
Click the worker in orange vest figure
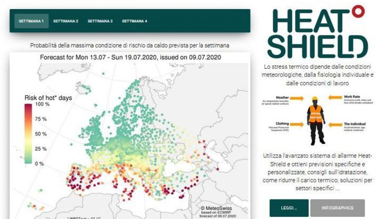pyautogui.click(x=316, y=121)
